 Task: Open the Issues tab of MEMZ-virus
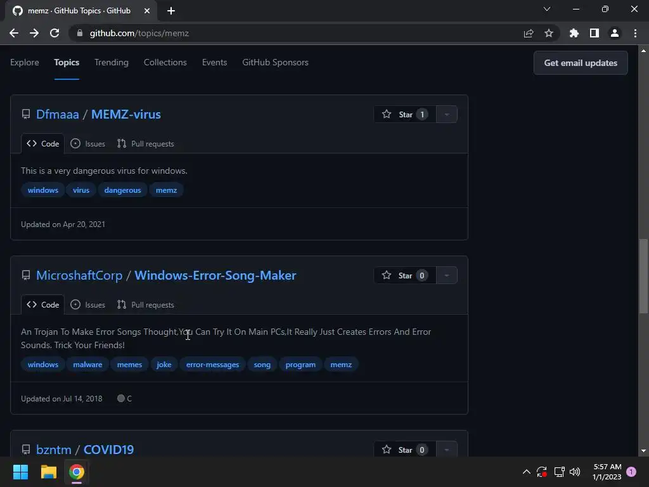click(x=87, y=144)
